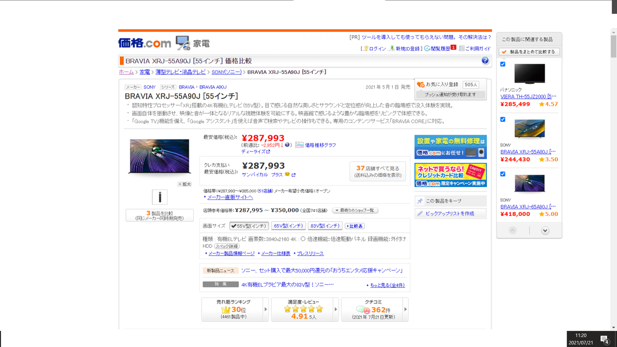Image resolution: width=617 pixels, height=347 pixels.
Task: Click the 価格.com logo
Action: [x=145, y=42]
